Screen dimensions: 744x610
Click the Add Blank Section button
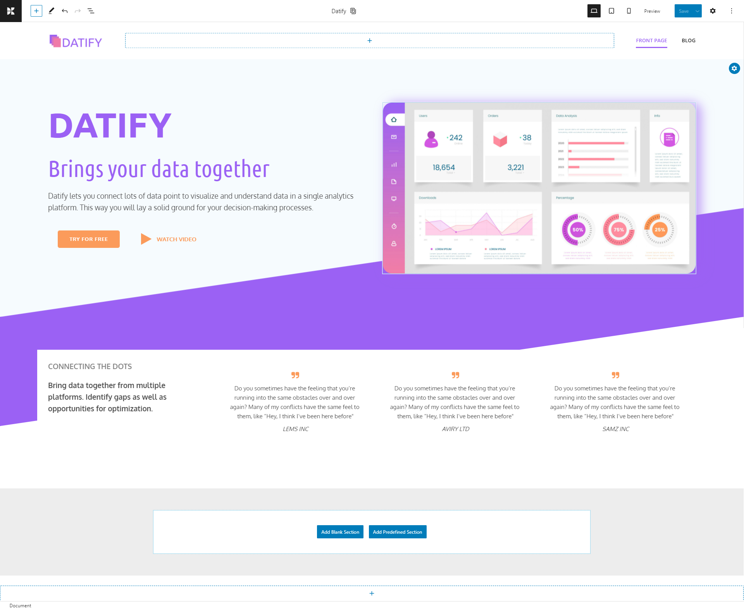(340, 532)
